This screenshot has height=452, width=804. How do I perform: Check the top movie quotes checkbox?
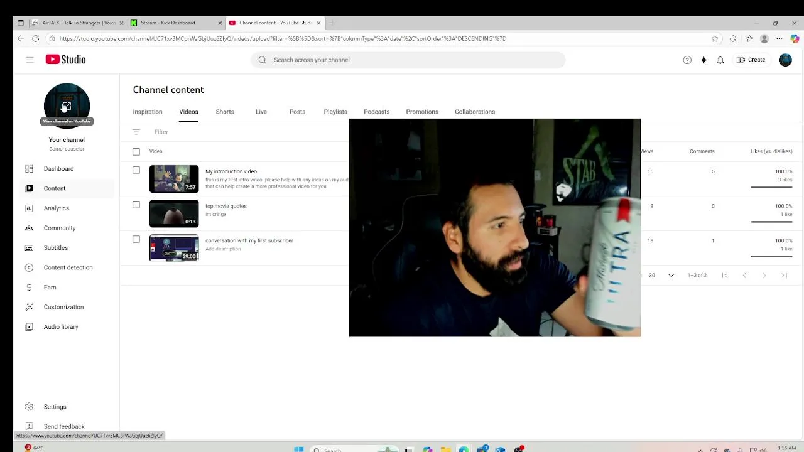click(x=136, y=205)
